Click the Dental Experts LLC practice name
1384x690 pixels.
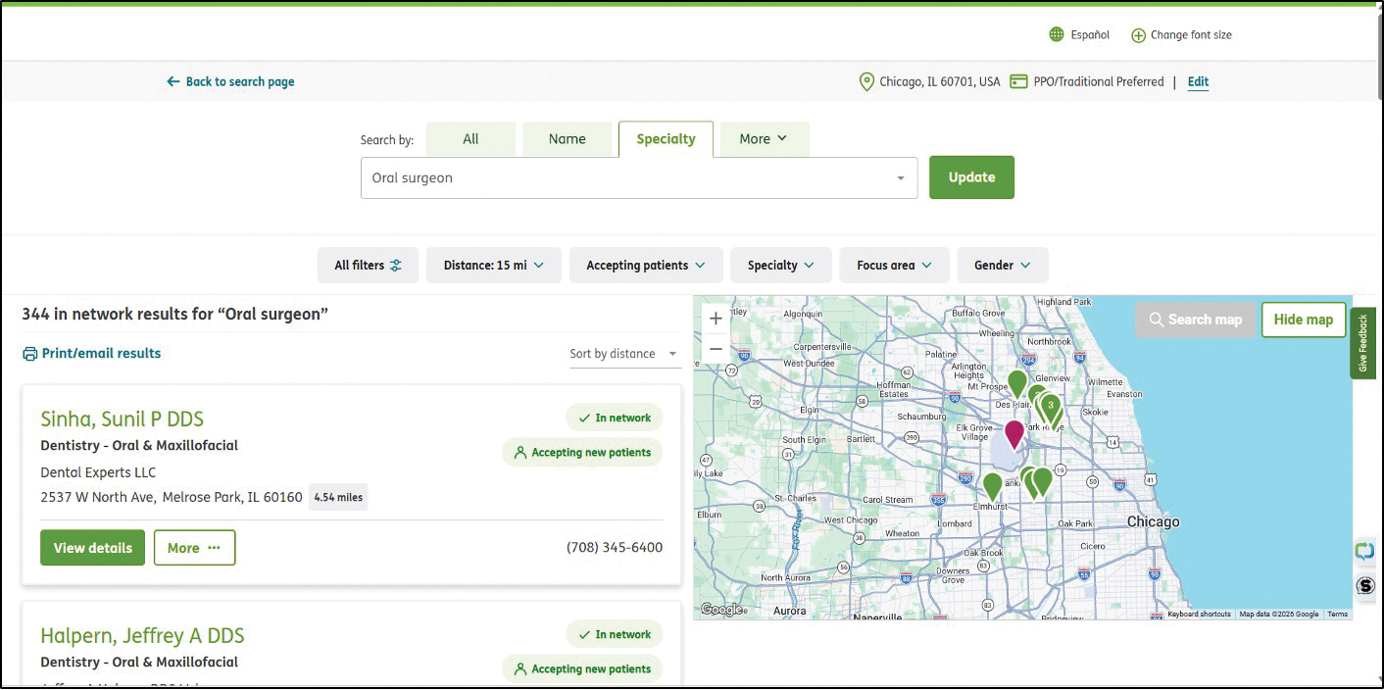pyautogui.click(x=98, y=472)
